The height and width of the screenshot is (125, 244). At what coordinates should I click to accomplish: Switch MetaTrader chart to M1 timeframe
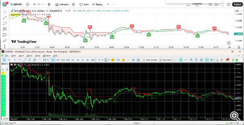[x=53, y=60]
